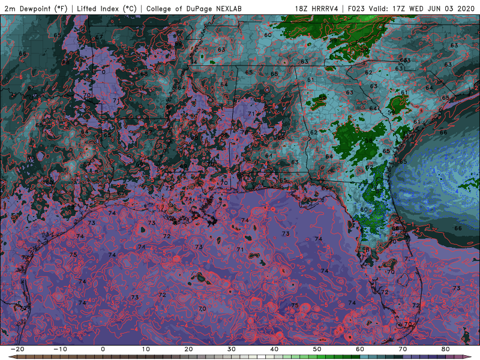
Task: Click the 30 label on the color scale
Action: (x=232, y=349)
